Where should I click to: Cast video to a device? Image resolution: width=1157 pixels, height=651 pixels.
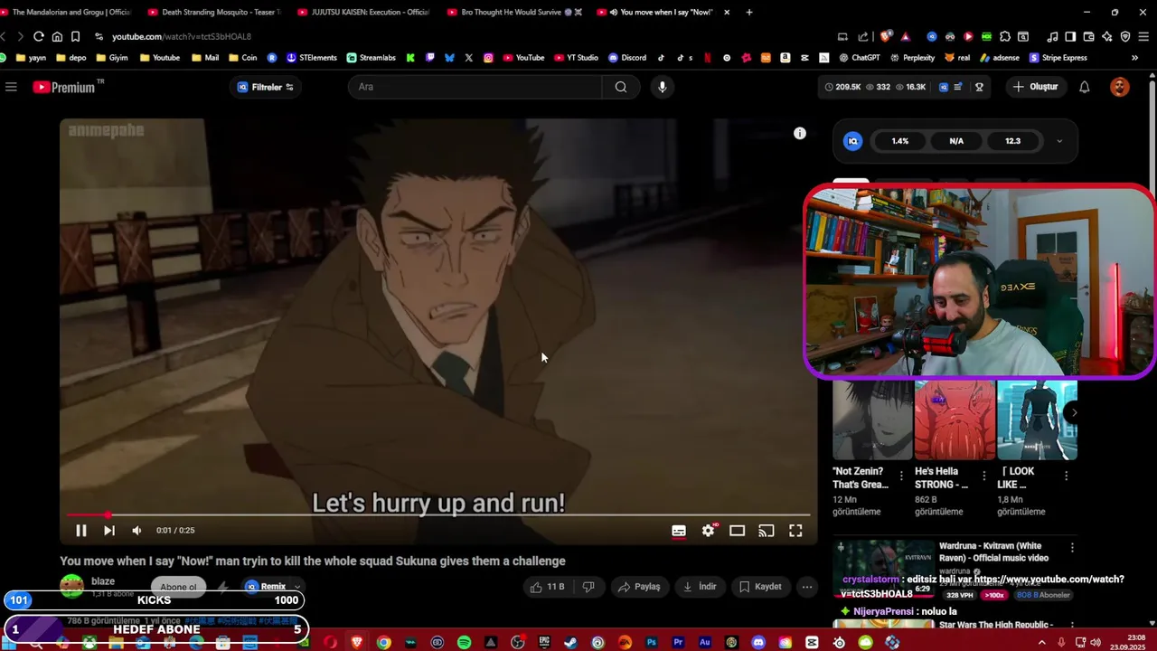pyautogui.click(x=767, y=531)
